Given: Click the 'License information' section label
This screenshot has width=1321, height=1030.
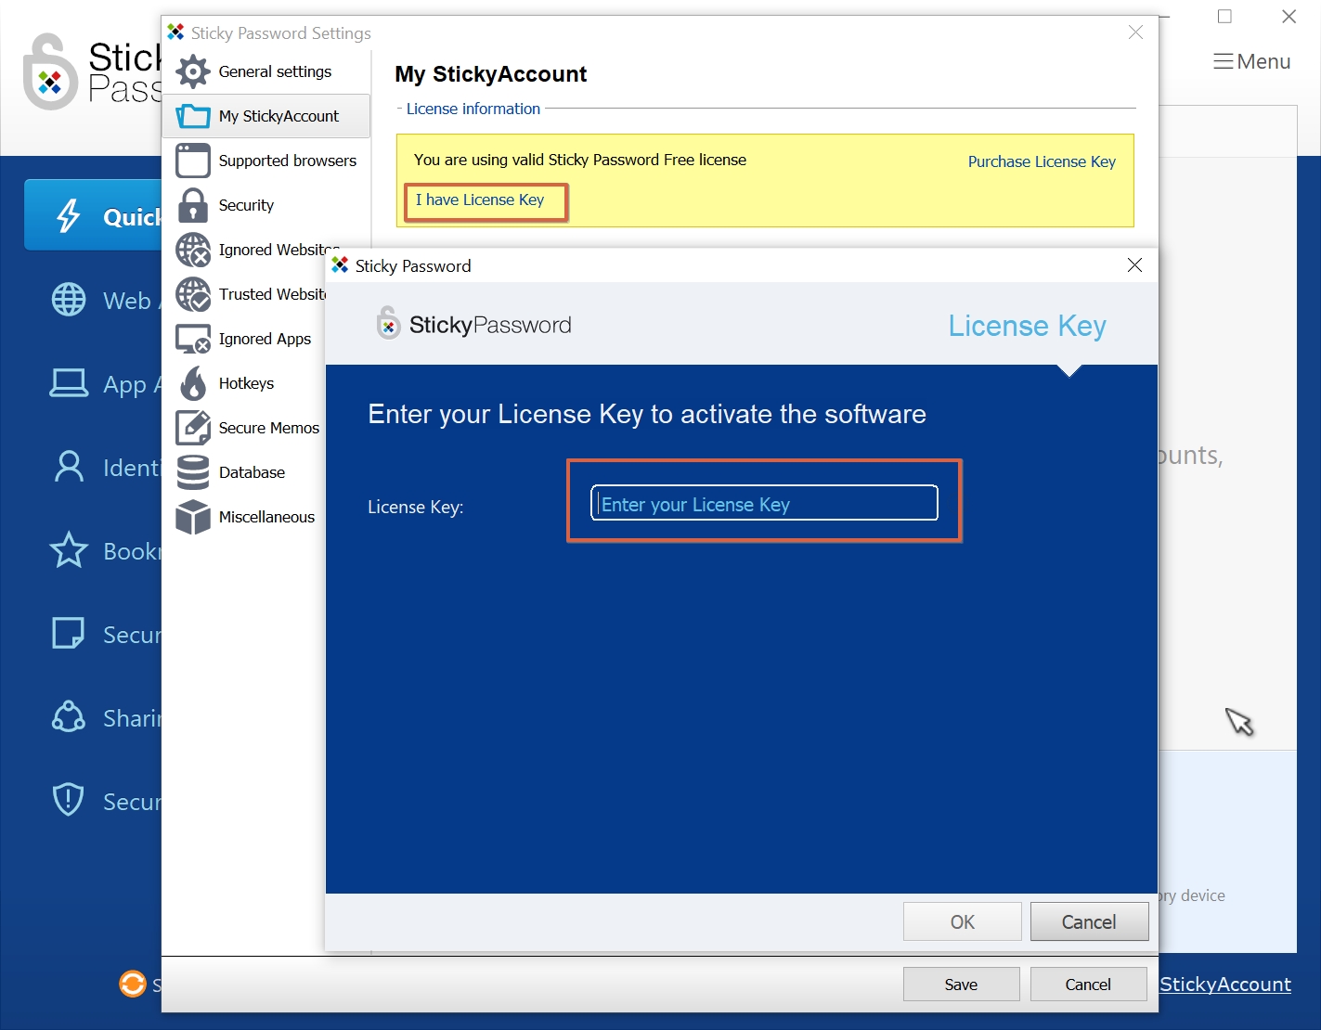Looking at the screenshot, I should (x=473, y=109).
